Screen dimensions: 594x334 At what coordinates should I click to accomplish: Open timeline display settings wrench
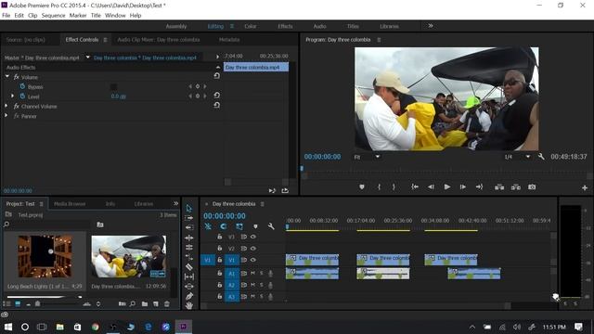[271, 226]
